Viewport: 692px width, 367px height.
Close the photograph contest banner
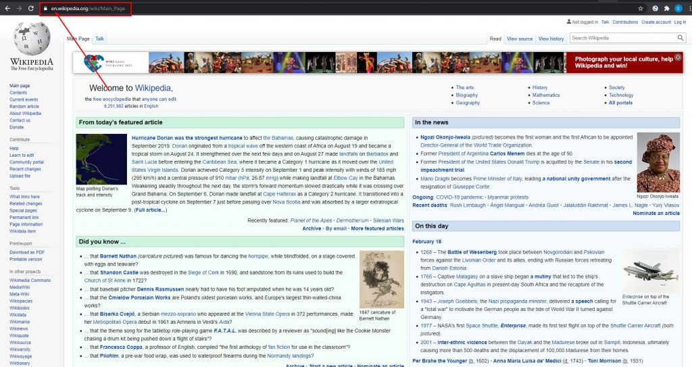[x=678, y=57]
